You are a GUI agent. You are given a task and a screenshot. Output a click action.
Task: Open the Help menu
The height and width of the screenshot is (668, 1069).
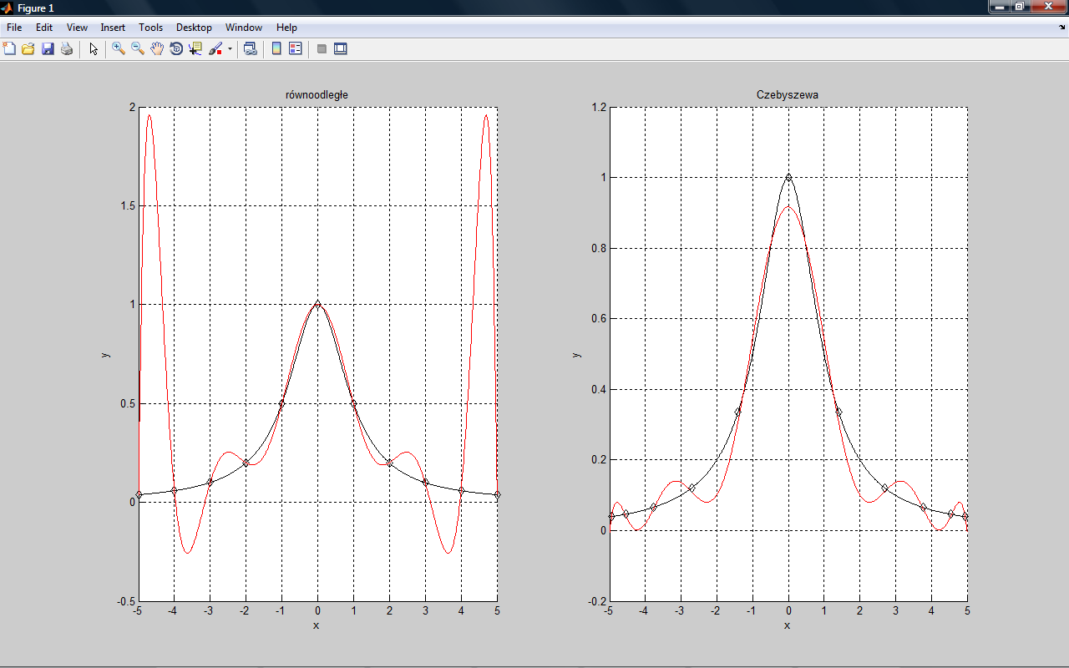click(x=286, y=28)
